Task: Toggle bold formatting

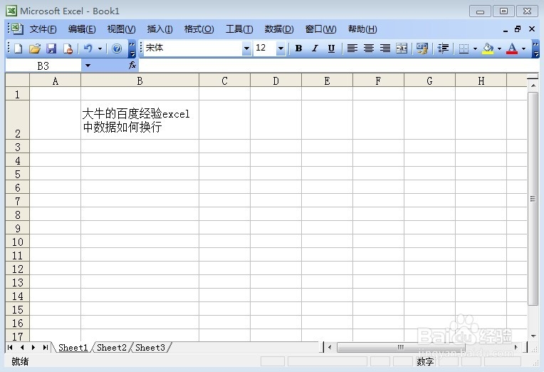Action: [298, 48]
